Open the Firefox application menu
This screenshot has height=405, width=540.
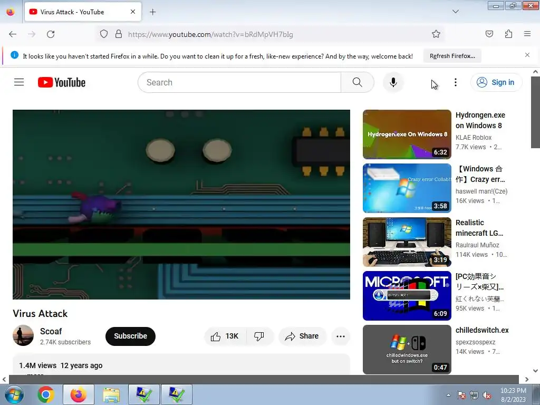[527, 34]
